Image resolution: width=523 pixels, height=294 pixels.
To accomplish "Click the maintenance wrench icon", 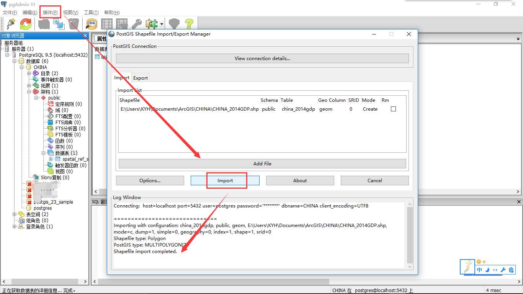I will coord(137,24).
